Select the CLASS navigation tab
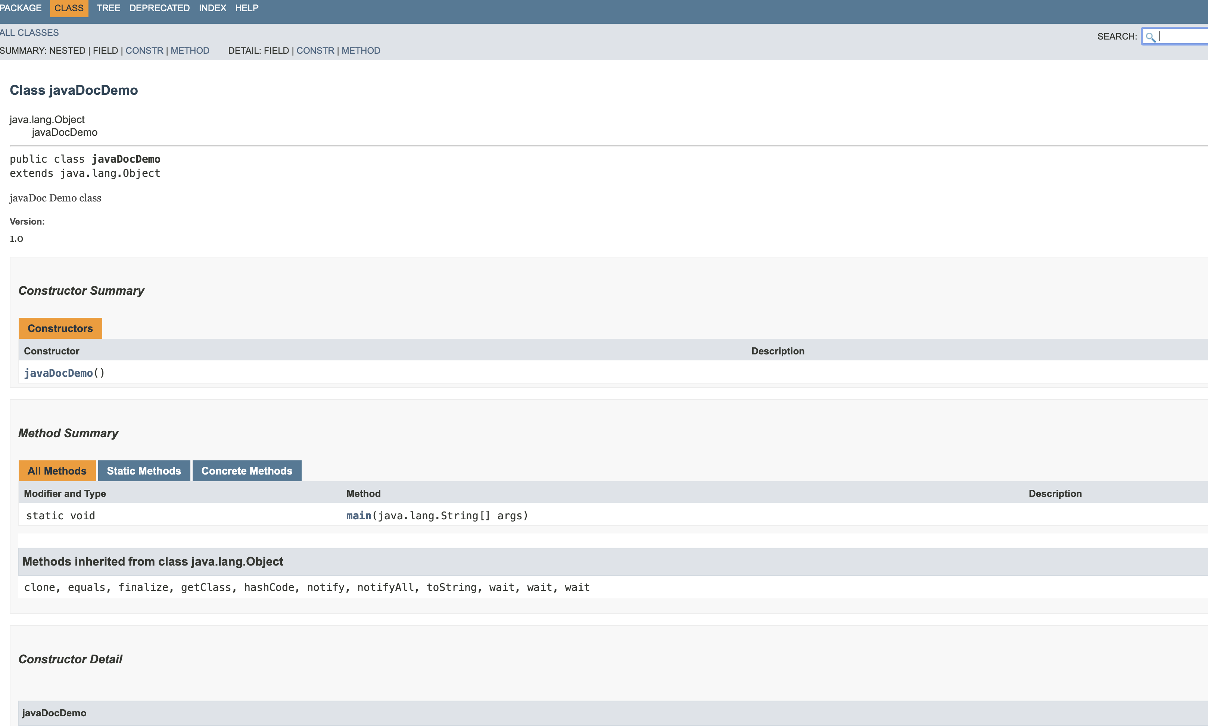 (x=69, y=8)
